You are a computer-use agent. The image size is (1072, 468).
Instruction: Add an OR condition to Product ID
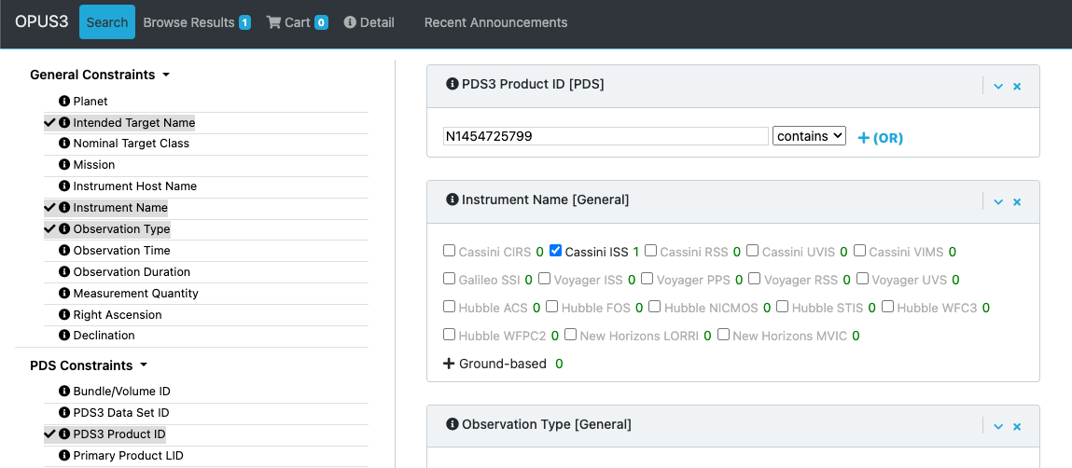coord(880,137)
